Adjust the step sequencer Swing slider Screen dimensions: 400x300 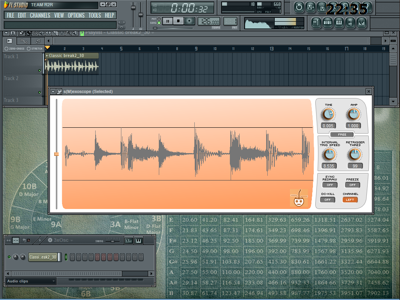(x=113, y=241)
